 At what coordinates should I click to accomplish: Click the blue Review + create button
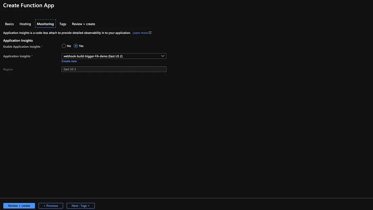coord(19,206)
